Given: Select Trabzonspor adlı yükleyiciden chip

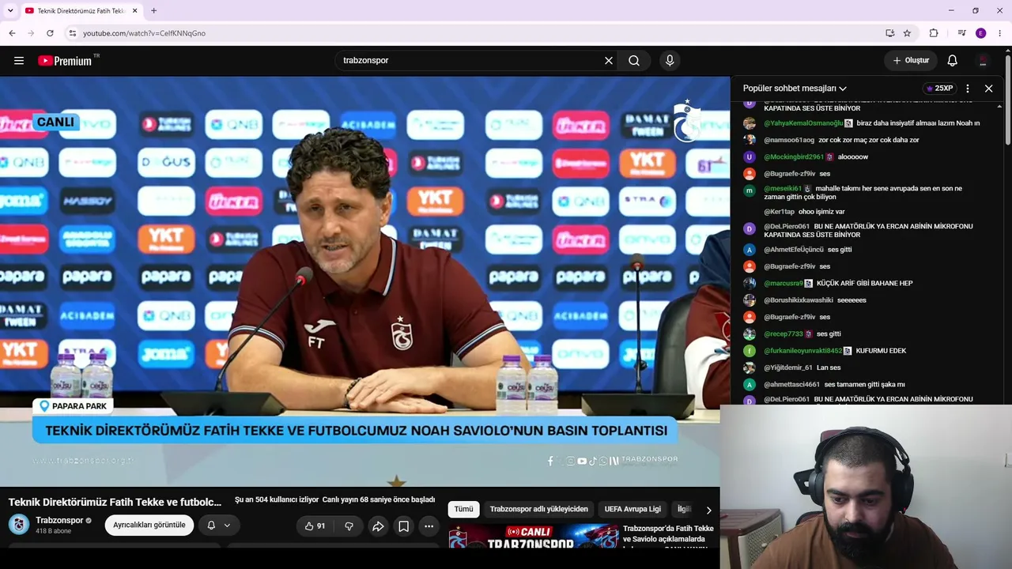Looking at the screenshot, I should (x=539, y=510).
